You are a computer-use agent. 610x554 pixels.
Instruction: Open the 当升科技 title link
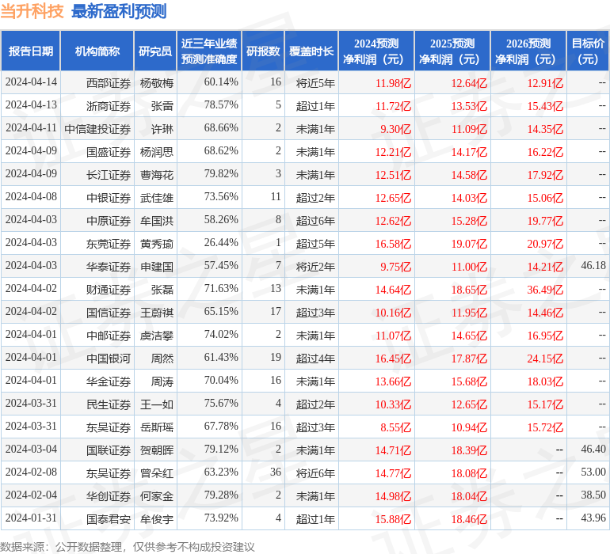[x=32, y=11]
